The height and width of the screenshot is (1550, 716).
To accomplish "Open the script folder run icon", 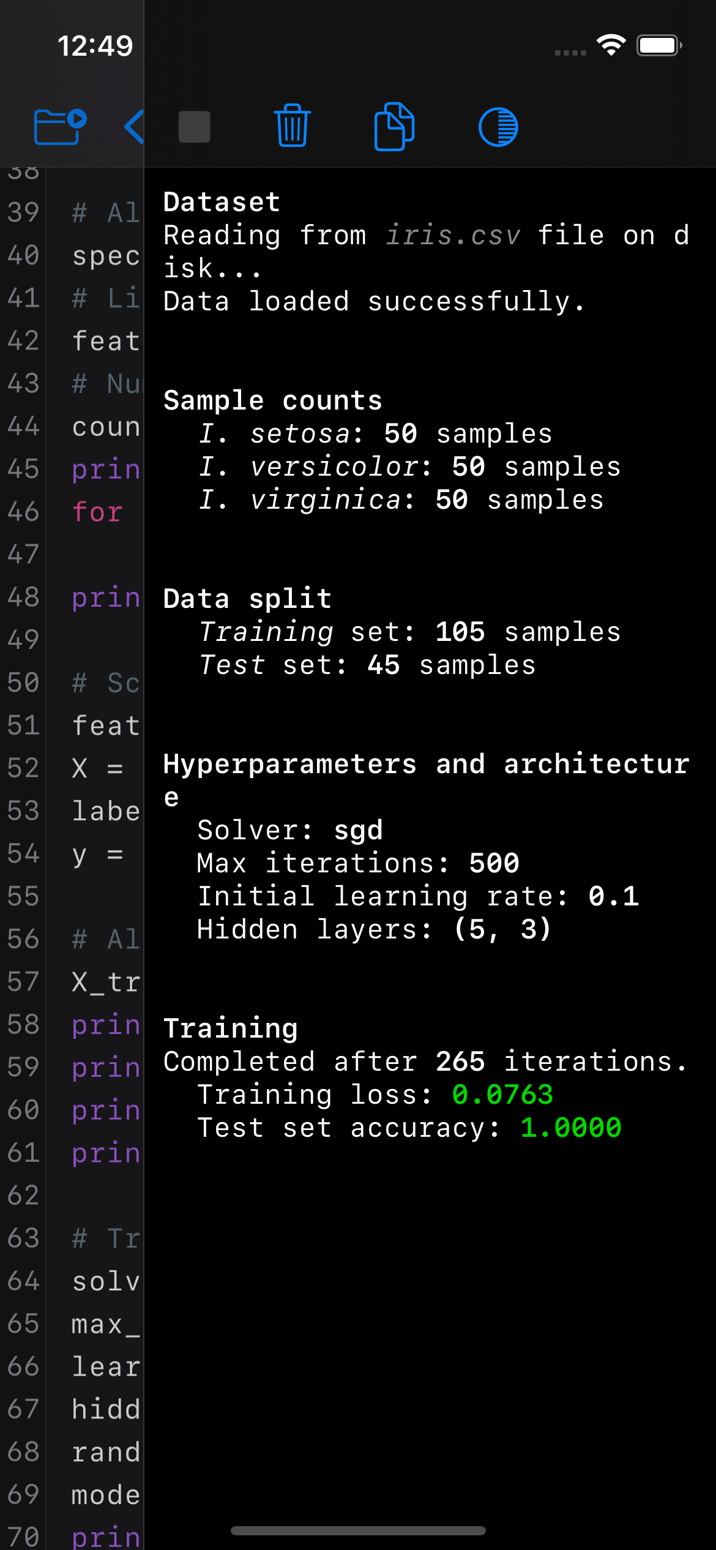I will click(59, 127).
